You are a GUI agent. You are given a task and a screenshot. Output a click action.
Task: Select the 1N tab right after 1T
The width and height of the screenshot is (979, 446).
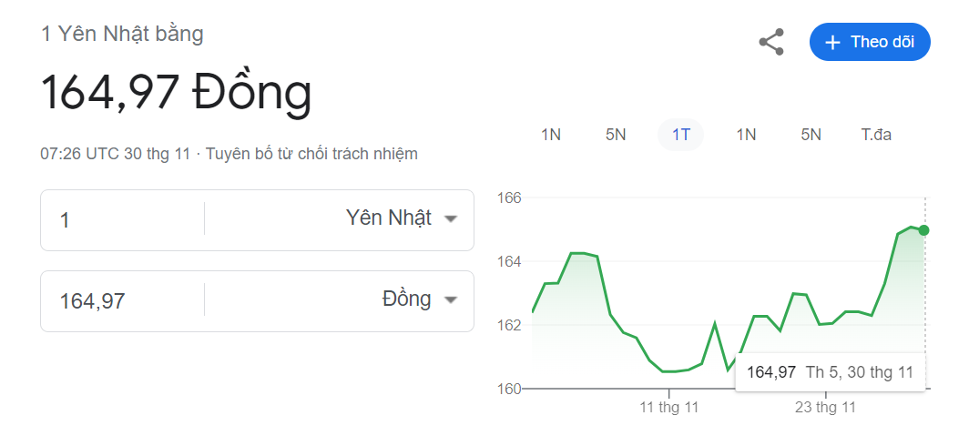coord(746,135)
